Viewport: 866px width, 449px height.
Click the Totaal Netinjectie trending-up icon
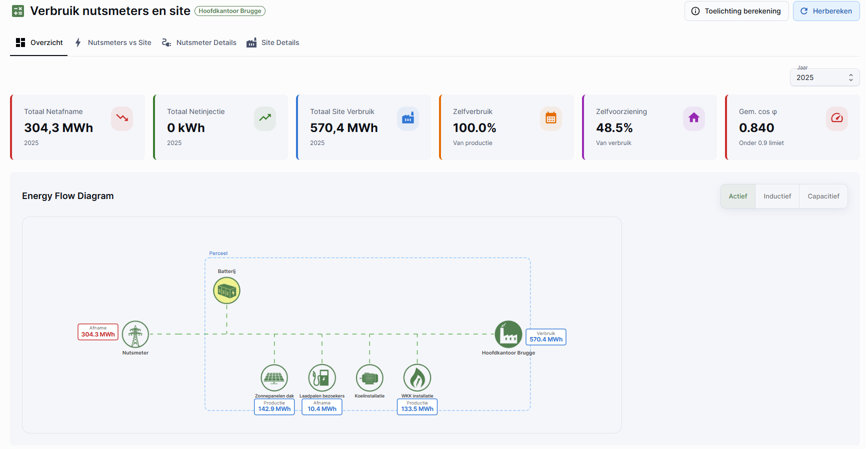265,118
